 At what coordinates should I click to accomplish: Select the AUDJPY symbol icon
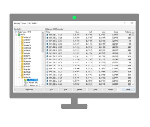coord(22,43)
